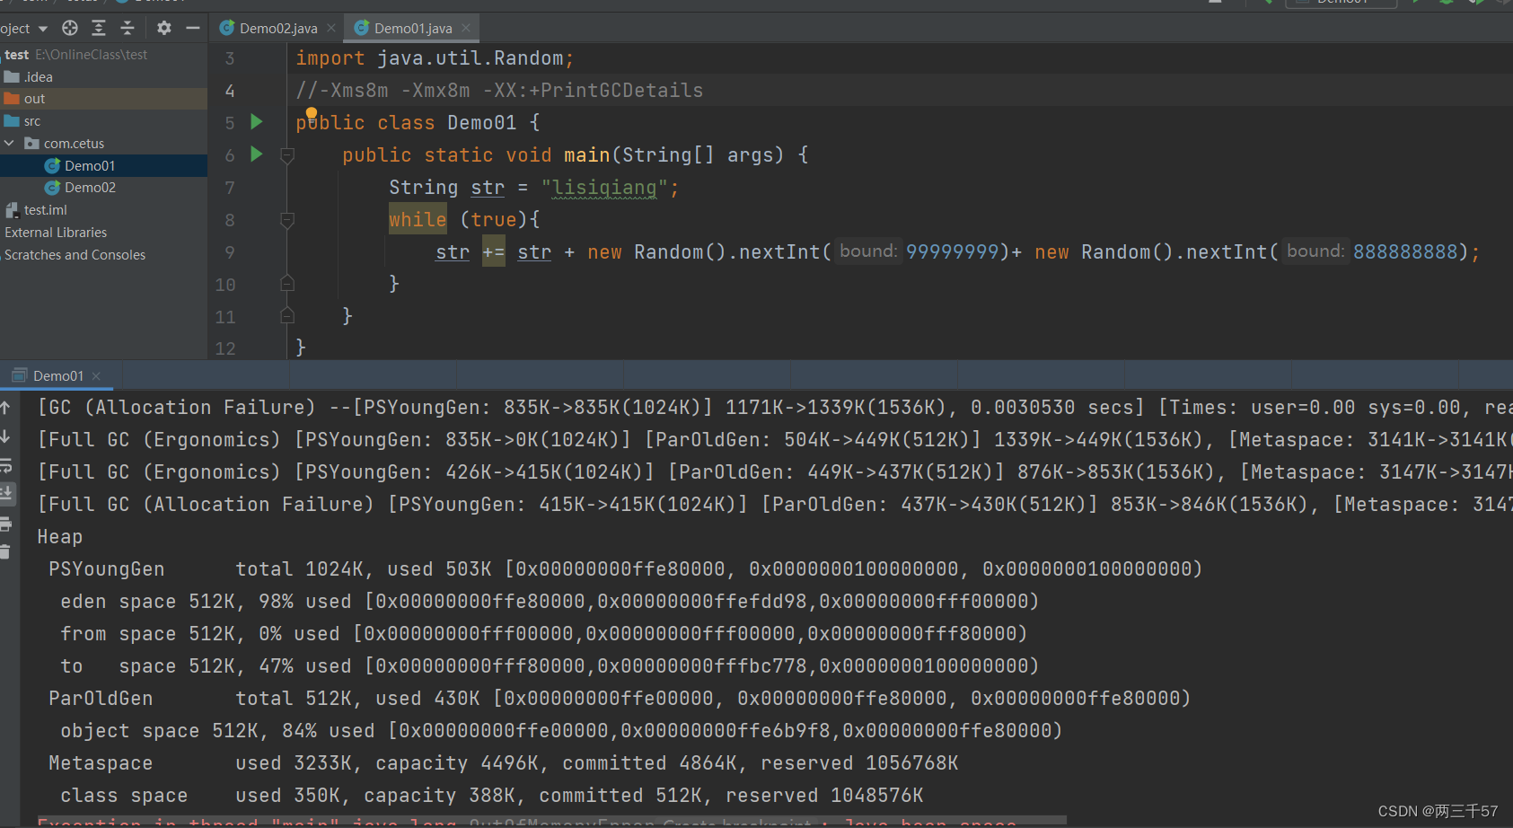Click the object space 512K line
Screen dimensions: 1513x828
coord(561,731)
